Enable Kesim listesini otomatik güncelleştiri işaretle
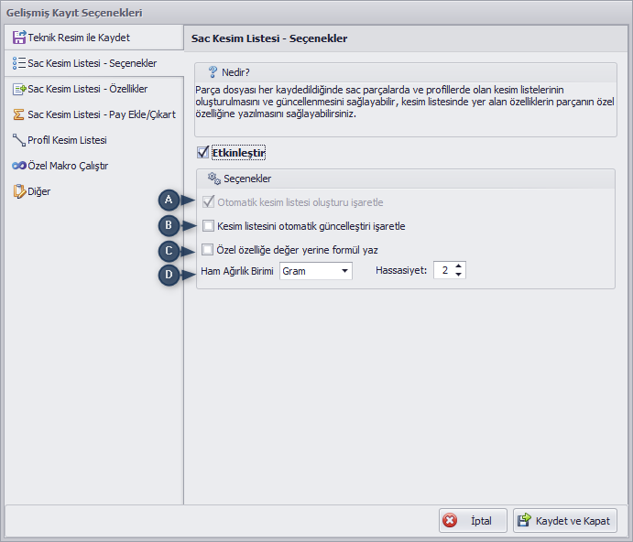 pos(208,225)
